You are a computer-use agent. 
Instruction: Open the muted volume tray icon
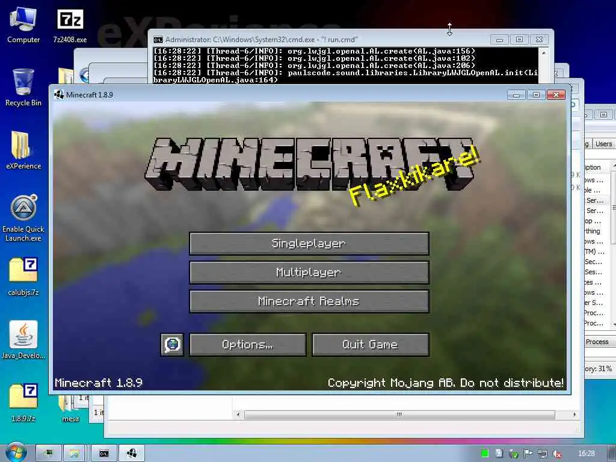click(x=556, y=454)
